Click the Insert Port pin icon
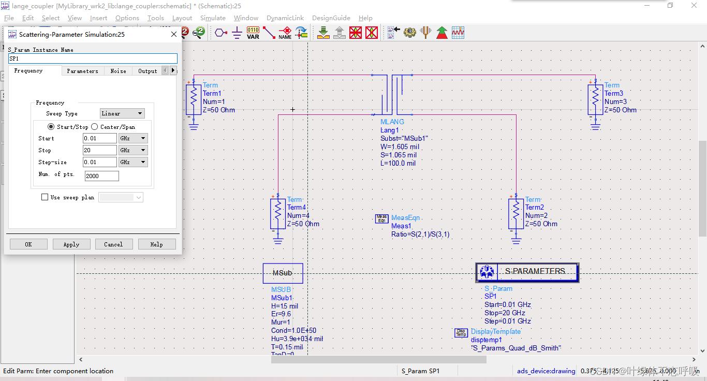The image size is (707, 381). [x=221, y=33]
